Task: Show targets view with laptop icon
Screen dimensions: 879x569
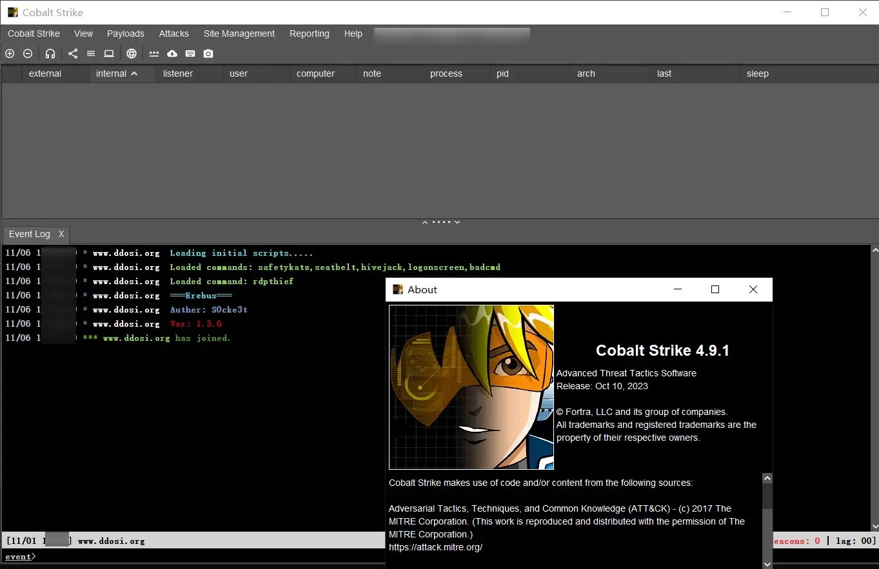Action: coord(109,53)
